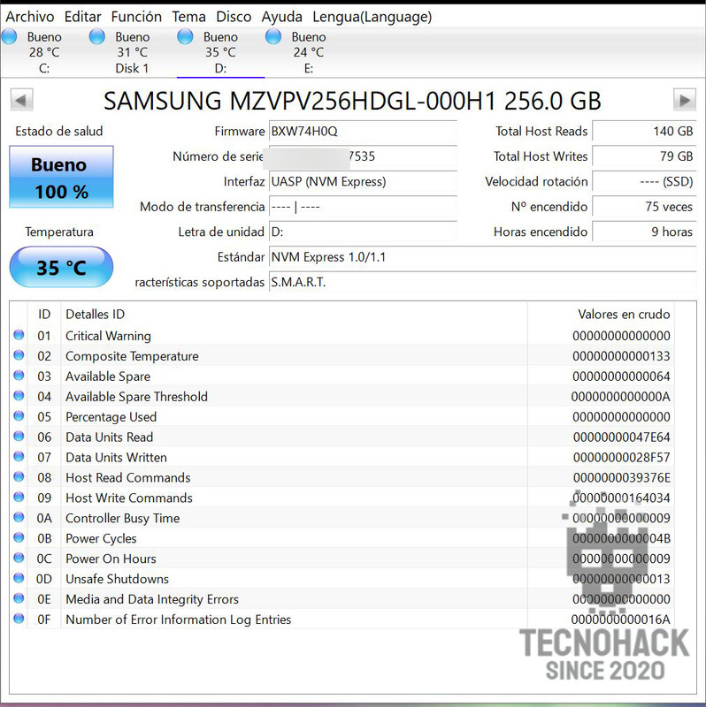
Task: Open the Función menu
Action: (136, 17)
